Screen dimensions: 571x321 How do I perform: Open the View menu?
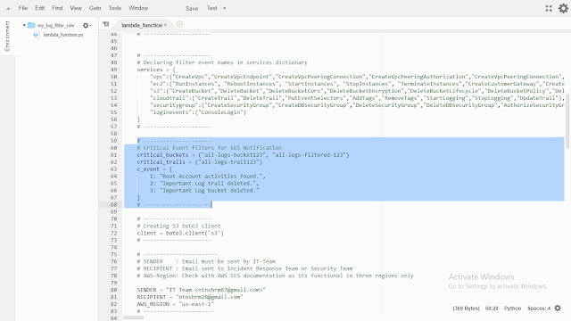coord(76,8)
